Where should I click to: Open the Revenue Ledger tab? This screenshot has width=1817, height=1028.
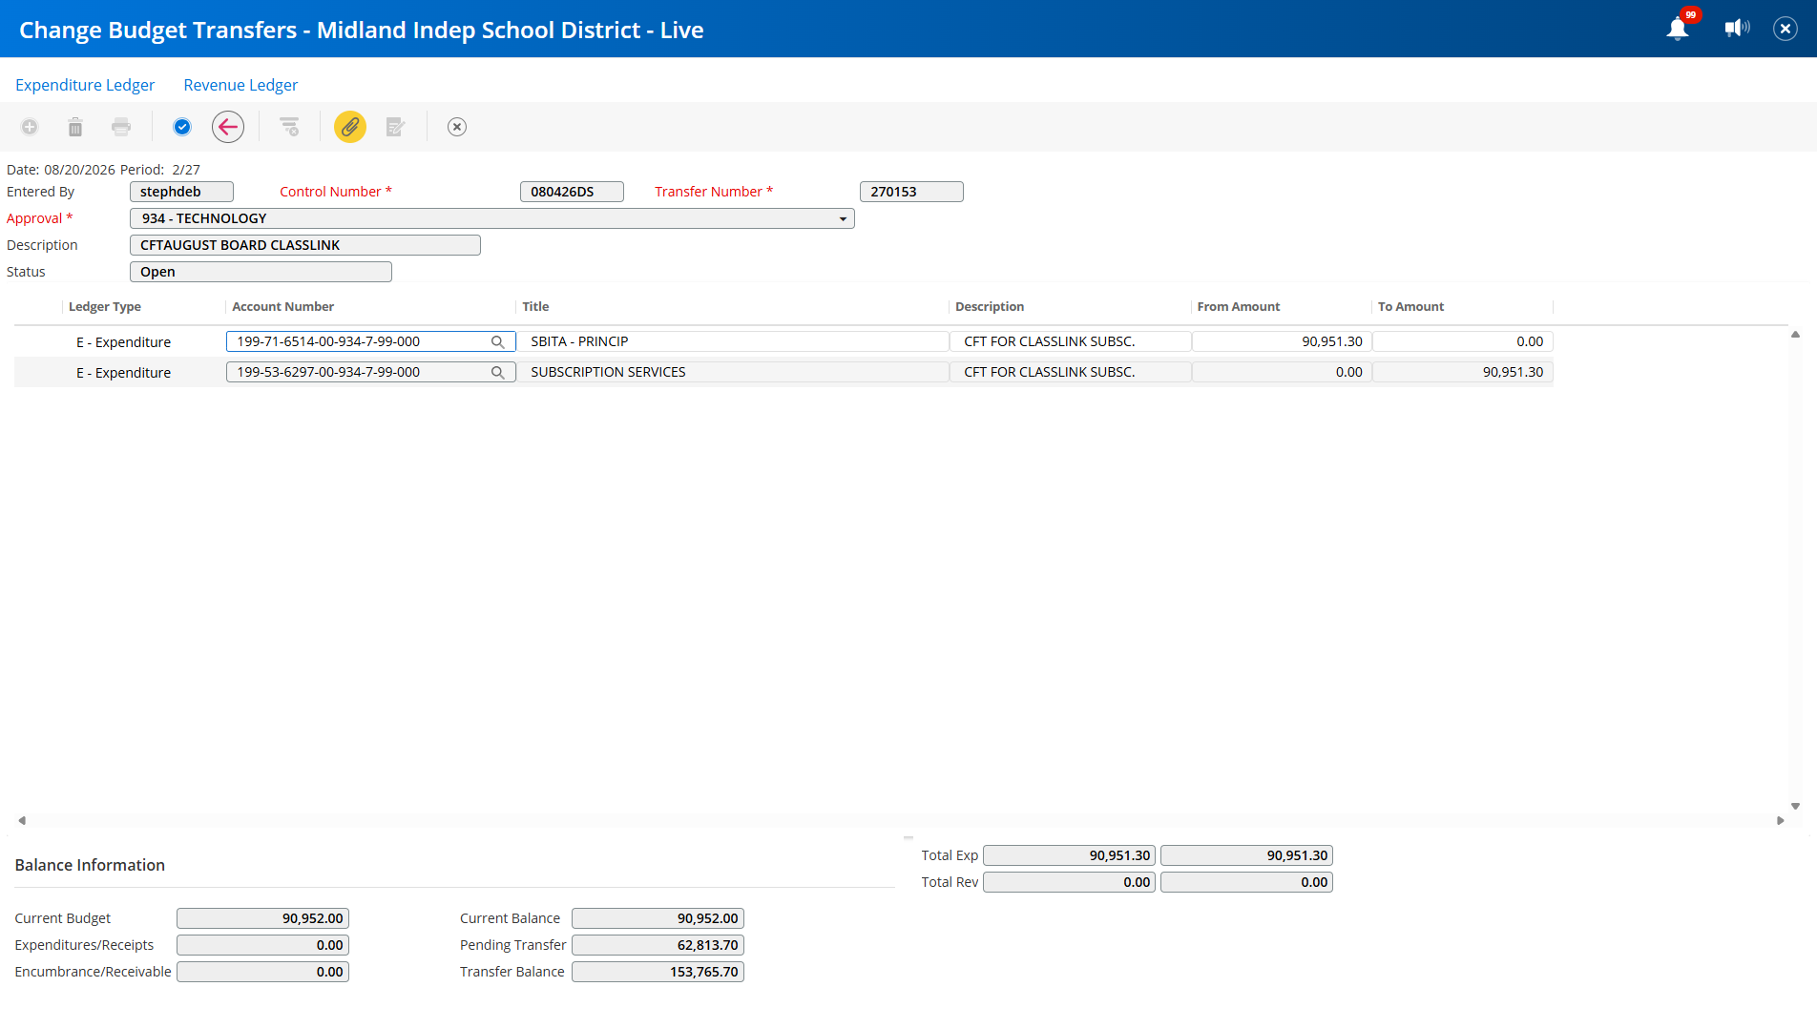(x=240, y=85)
